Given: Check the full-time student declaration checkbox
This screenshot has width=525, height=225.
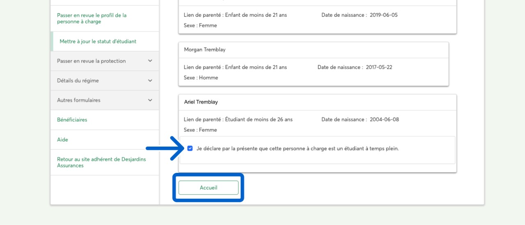Looking at the screenshot, I should click(190, 149).
